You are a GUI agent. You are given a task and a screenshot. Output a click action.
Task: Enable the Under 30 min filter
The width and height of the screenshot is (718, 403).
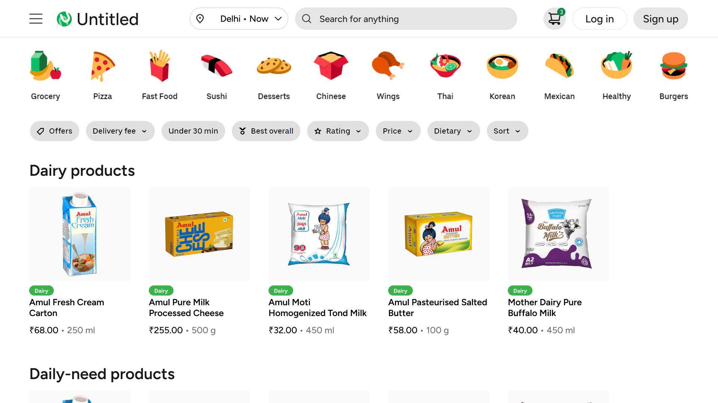pos(193,131)
